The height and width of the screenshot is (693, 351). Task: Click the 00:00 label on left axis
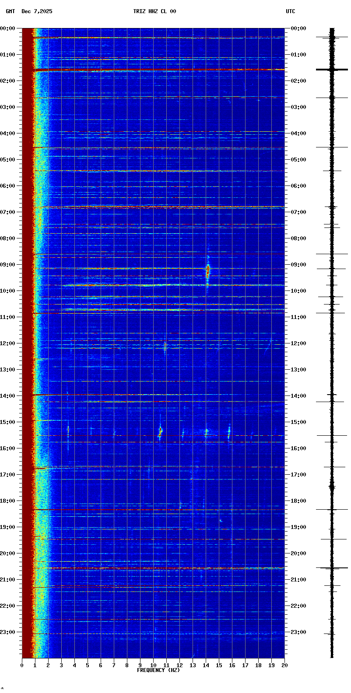(x=8, y=28)
